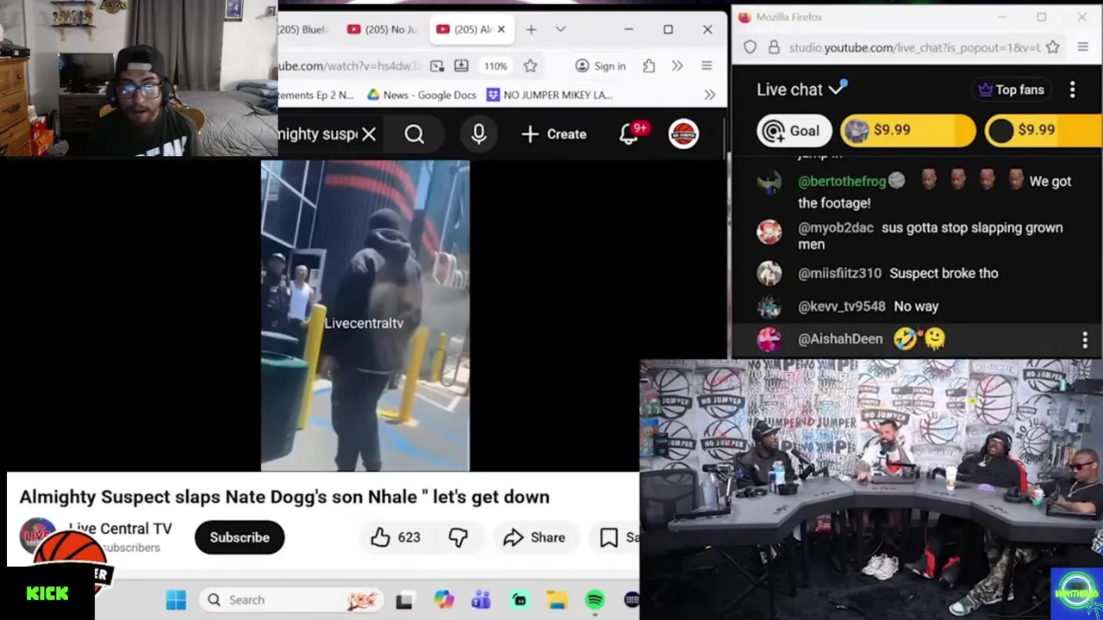
Task: Open Task View on the taskbar
Action: 404,600
